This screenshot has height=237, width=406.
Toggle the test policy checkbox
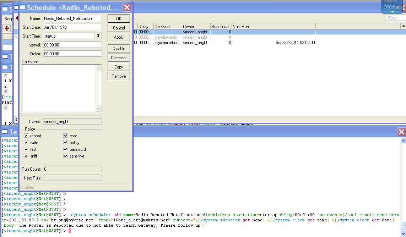[26, 149]
